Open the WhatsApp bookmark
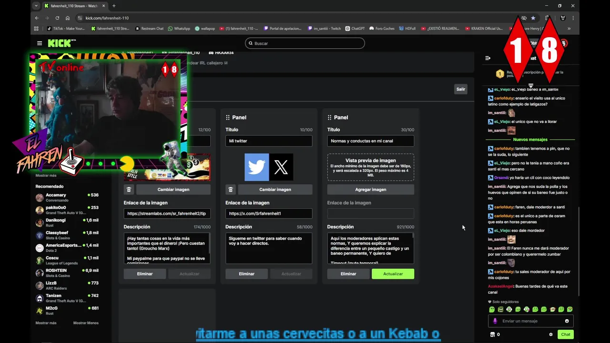 point(179,29)
